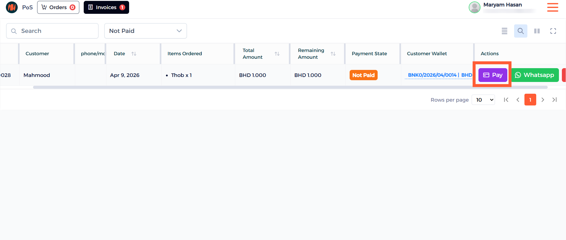Click the horizontal table scrollbar
The height and width of the screenshot is (240, 566).
pyautogui.click(x=290, y=87)
